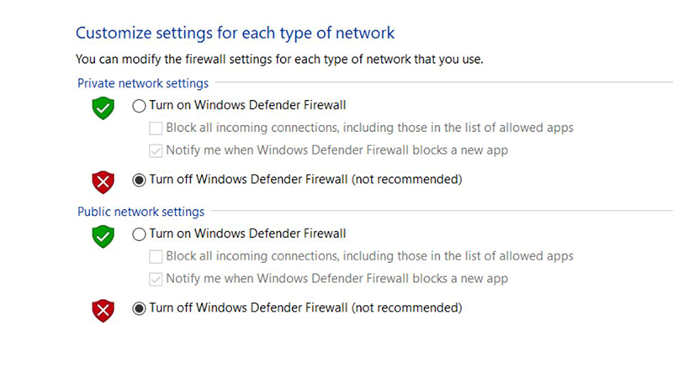Click the 'You can modify the firewall settings' description text
This screenshot has width=673, height=378.
(279, 60)
